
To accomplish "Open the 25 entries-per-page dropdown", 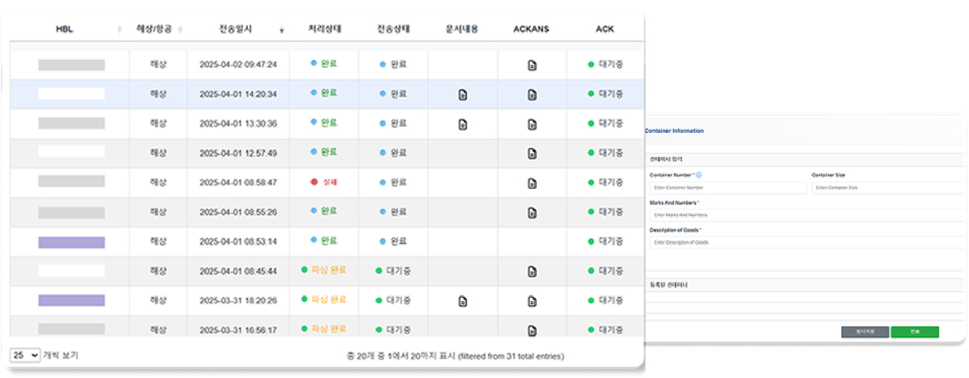I will 26,355.
